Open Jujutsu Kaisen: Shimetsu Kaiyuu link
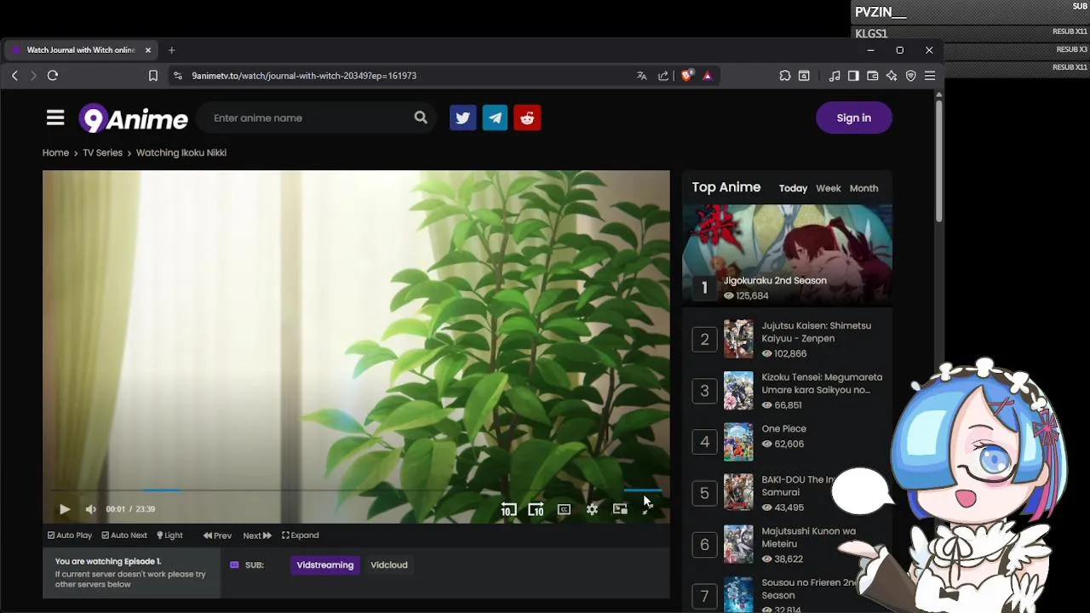The image size is (1090, 613). pyautogui.click(x=816, y=332)
